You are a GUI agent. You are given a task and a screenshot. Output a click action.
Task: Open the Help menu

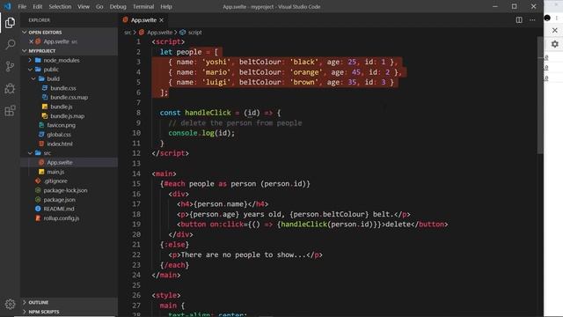click(166, 6)
